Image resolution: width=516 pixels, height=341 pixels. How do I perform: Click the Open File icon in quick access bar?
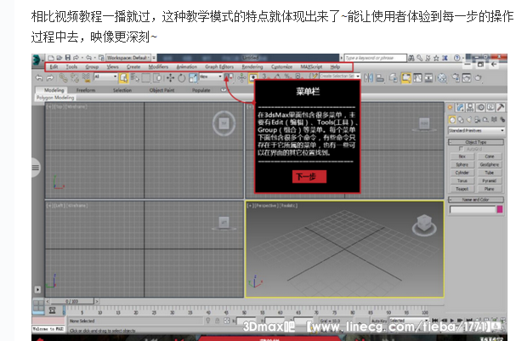click(x=60, y=58)
